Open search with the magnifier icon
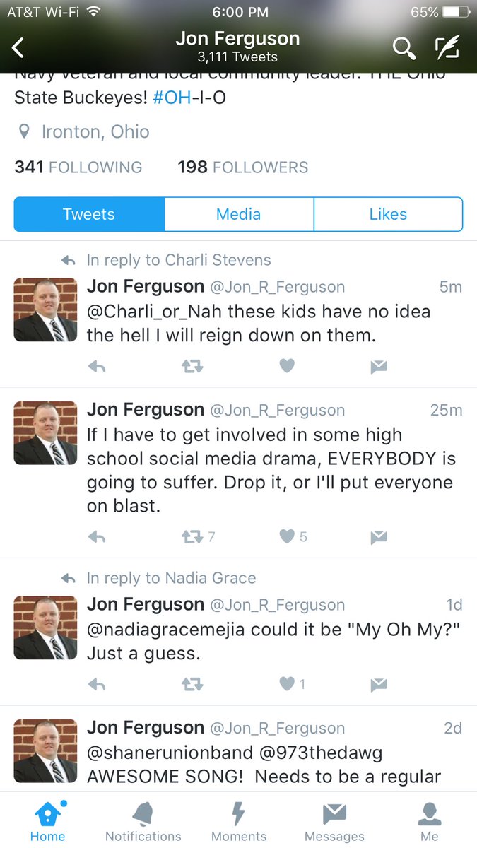 click(404, 48)
